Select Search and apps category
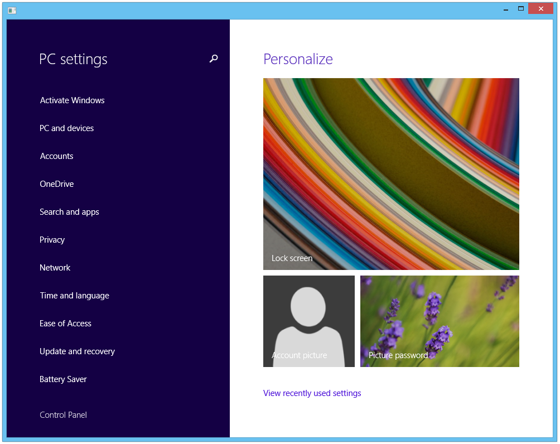This screenshot has width=560, height=444. [x=69, y=212]
